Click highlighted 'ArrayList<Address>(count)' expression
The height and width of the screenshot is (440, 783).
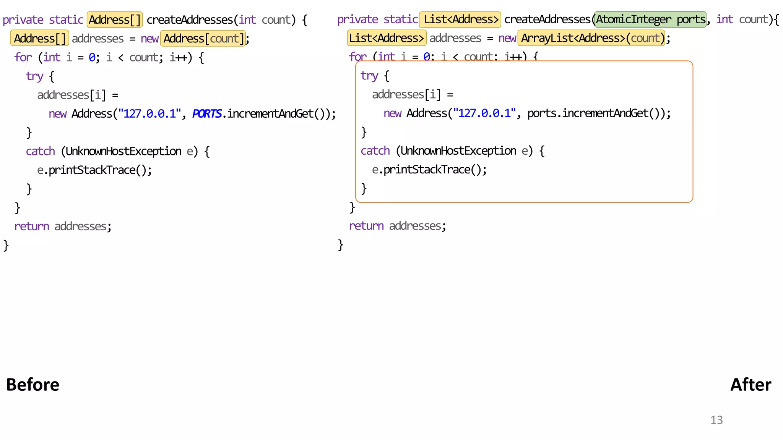[x=591, y=38]
